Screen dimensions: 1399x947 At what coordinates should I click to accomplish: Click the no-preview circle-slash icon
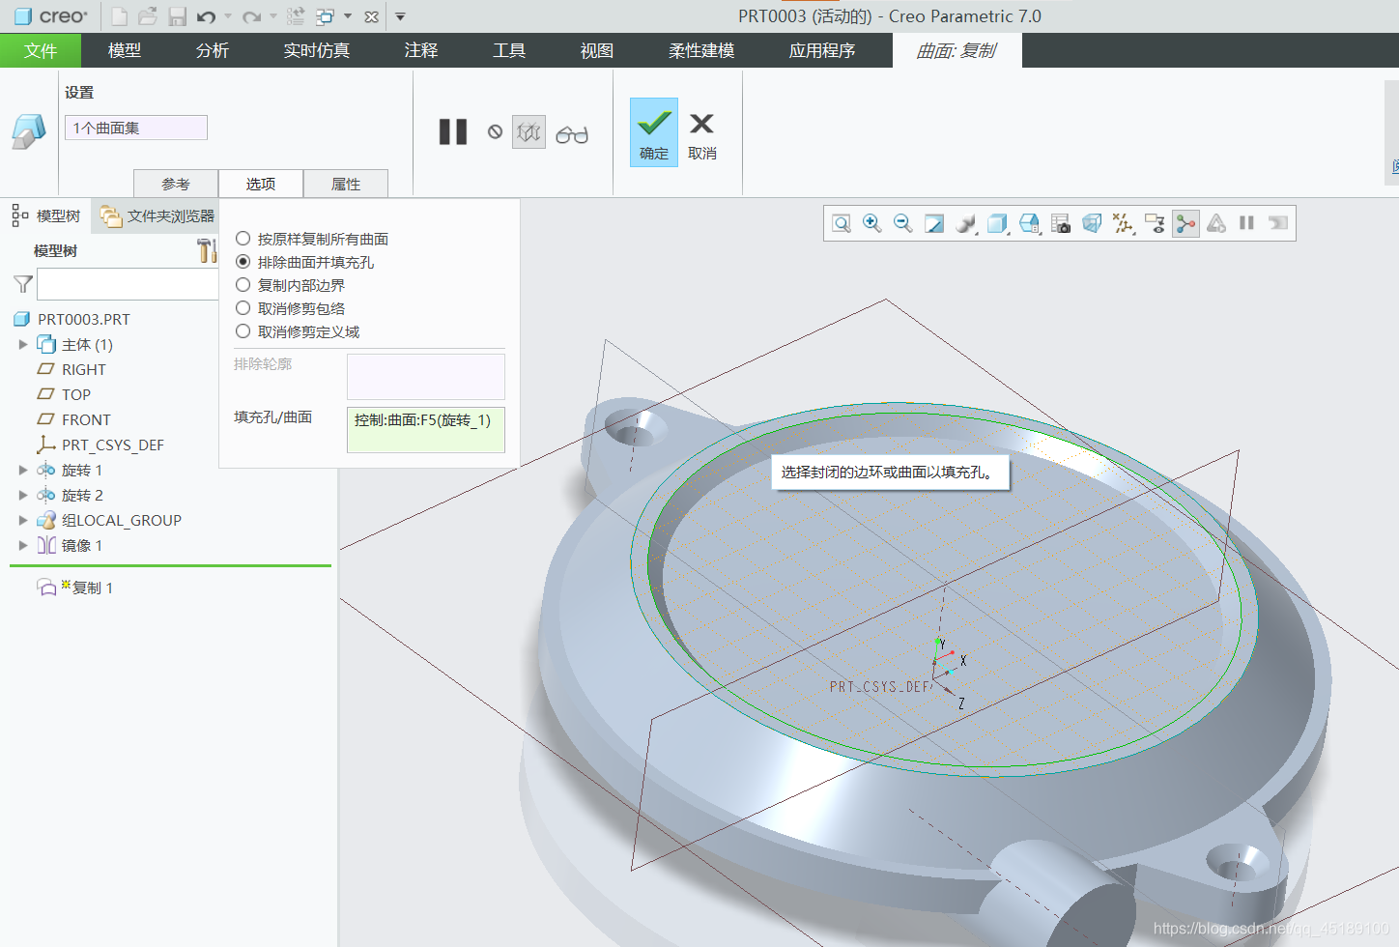point(495,131)
